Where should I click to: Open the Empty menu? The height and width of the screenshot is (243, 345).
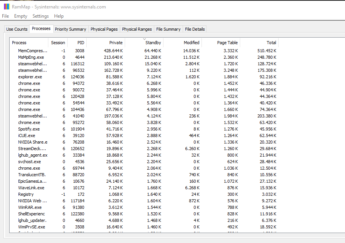point(21,16)
